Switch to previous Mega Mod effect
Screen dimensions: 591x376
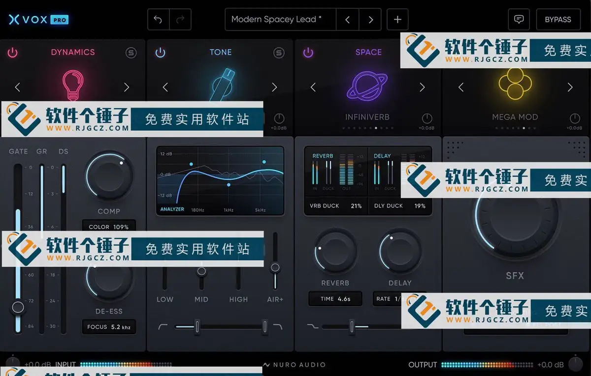coord(461,87)
